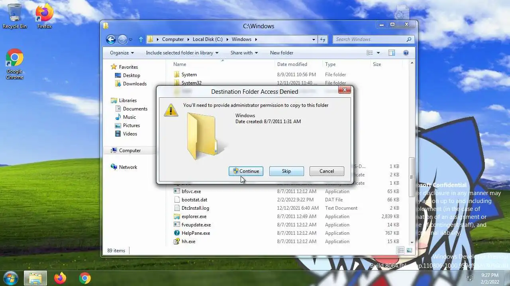Click Local Disk (C:) breadcrumb
Viewport: 510px width, 286px height.
point(208,39)
